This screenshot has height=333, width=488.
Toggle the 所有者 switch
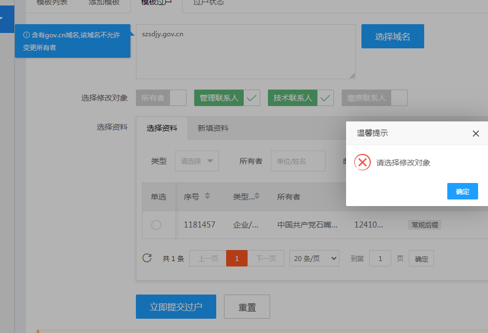pos(161,98)
